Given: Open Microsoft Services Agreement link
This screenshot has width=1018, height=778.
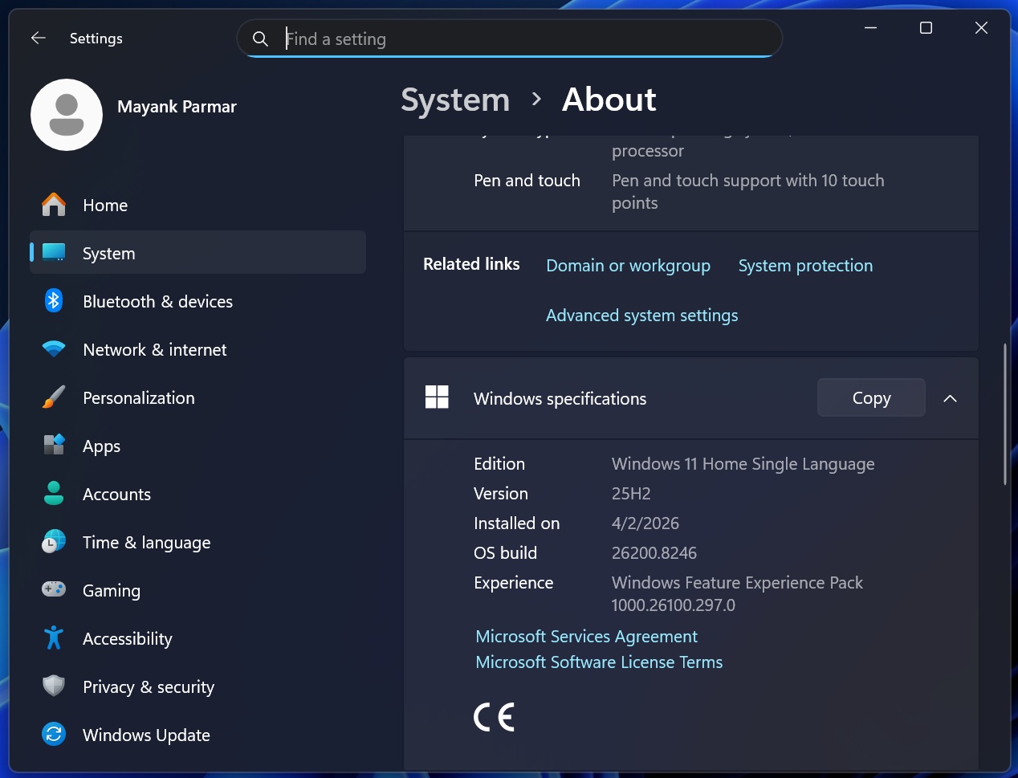Looking at the screenshot, I should [x=586, y=637].
